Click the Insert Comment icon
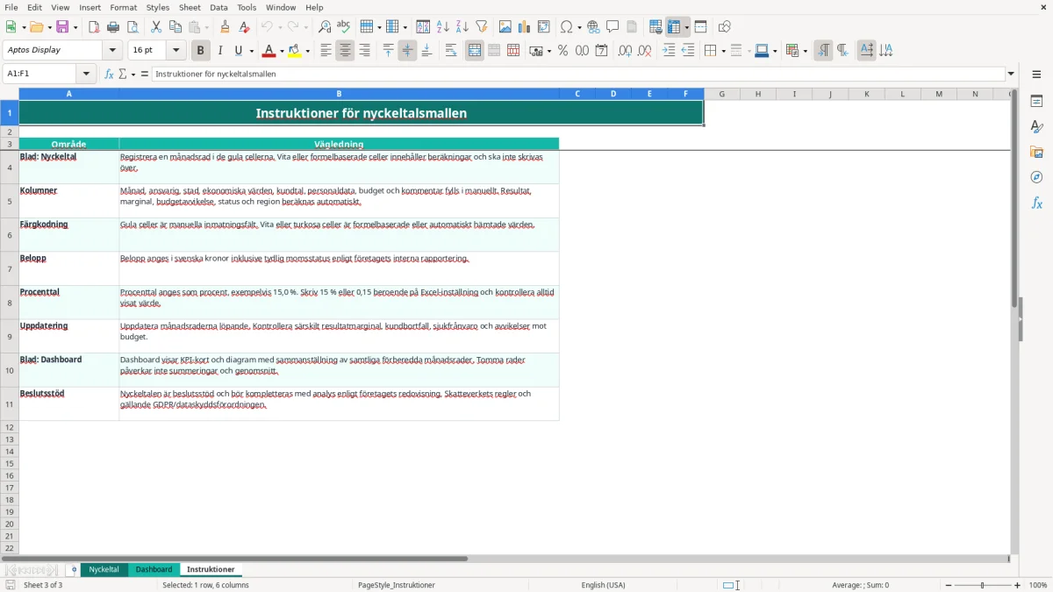 coord(612,27)
